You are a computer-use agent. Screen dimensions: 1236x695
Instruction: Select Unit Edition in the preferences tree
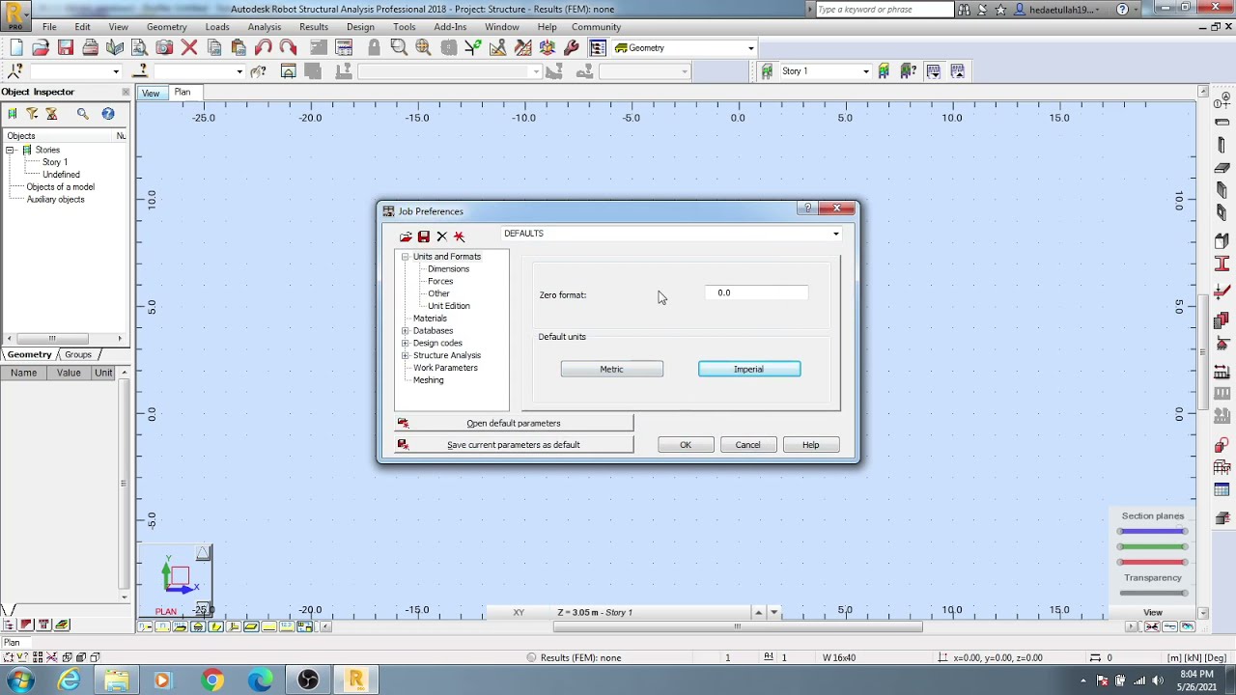tap(449, 306)
